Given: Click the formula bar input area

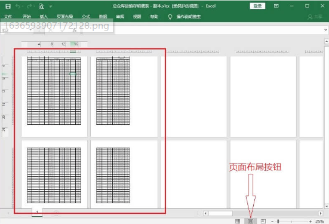Looking at the screenshot, I should tap(202, 30).
